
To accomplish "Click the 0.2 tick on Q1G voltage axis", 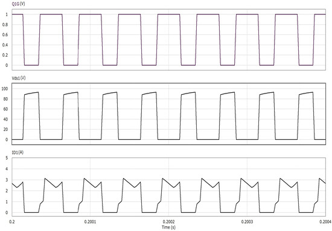I will pos(5,55).
